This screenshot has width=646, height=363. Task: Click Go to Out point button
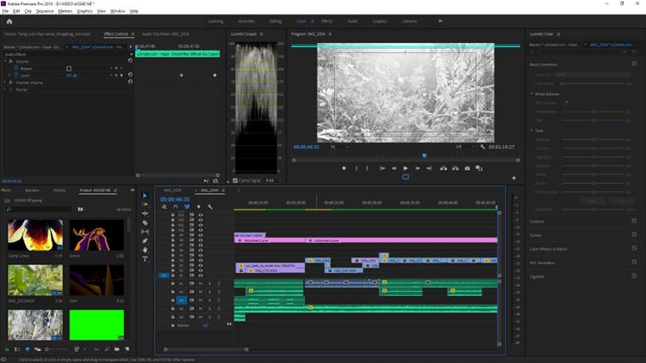coord(429,168)
